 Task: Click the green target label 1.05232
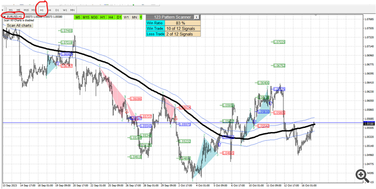[x=185, y=141]
